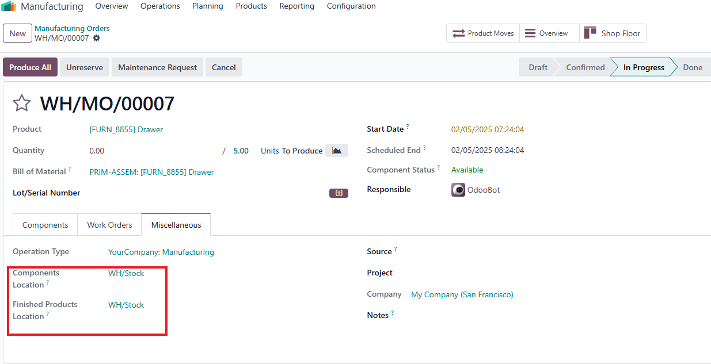The width and height of the screenshot is (711, 364).
Task: Open Components Location WH/Stock value
Action: [126, 273]
